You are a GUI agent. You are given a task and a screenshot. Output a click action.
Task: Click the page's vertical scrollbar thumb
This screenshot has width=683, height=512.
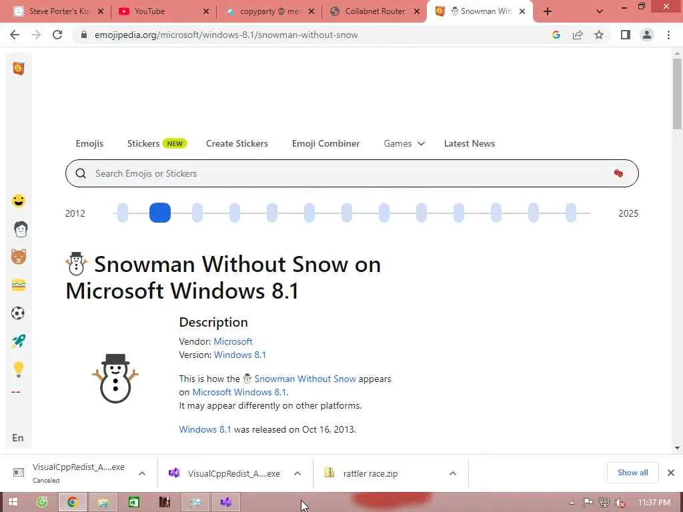click(x=677, y=93)
